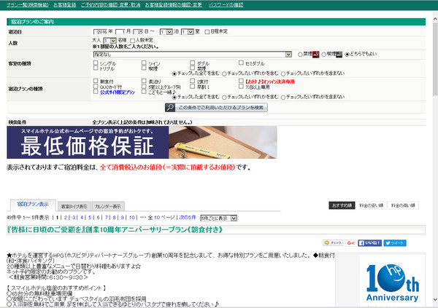This screenshot has width=438, height=308.
Task: Open the adults (大人) count dropdown
Action: [x=109, y=41]
